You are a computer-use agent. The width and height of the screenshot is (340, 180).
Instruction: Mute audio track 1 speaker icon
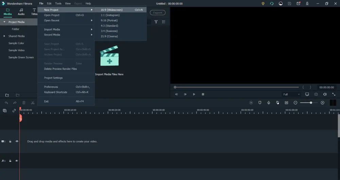coord(17,161)
